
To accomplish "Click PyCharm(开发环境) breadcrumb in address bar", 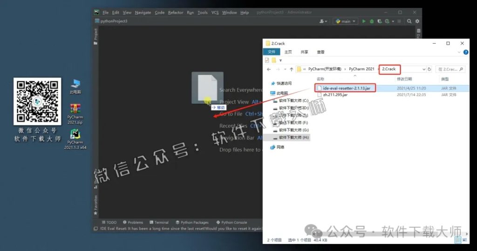I will pos(325,69).
